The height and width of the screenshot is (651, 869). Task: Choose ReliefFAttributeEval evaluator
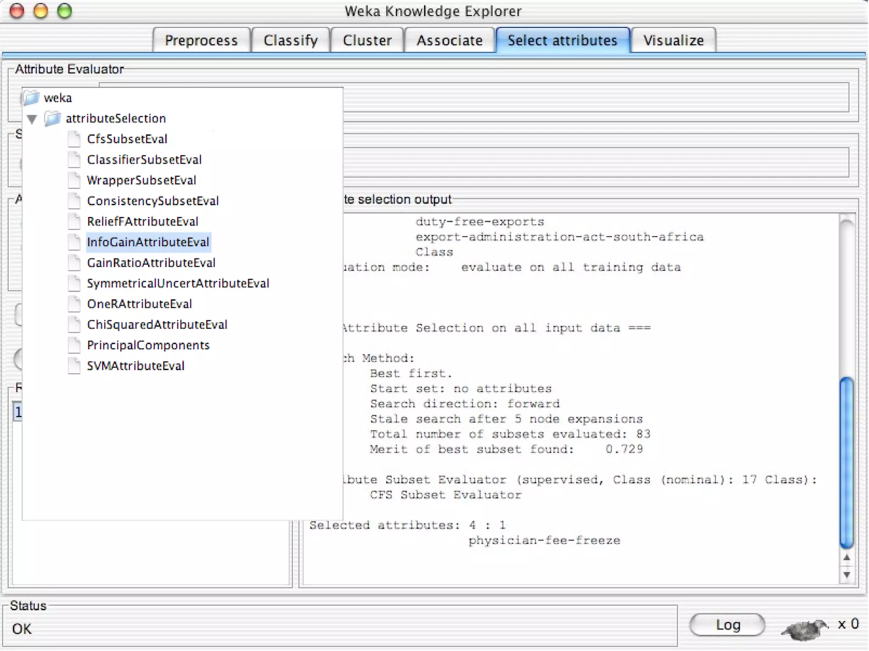pyautogui.click(x=143, y=221)
